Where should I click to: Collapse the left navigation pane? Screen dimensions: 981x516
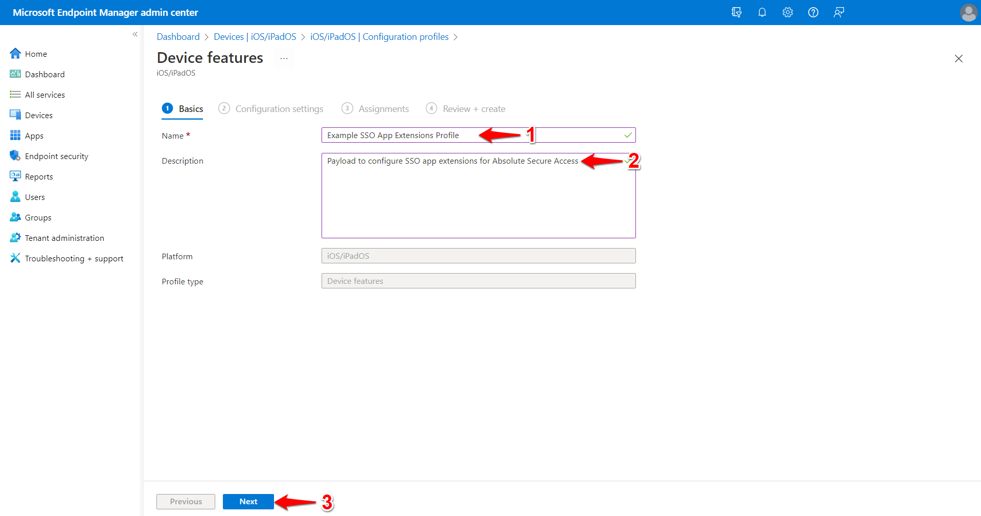135,34
